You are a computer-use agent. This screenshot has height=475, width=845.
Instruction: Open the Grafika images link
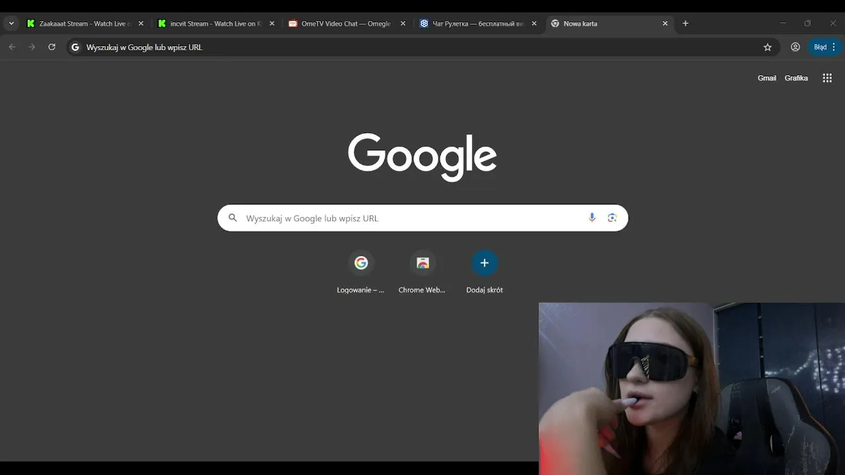(796, 78)
